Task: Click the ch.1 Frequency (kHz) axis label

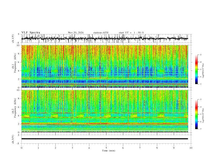Action: [14, 63]
